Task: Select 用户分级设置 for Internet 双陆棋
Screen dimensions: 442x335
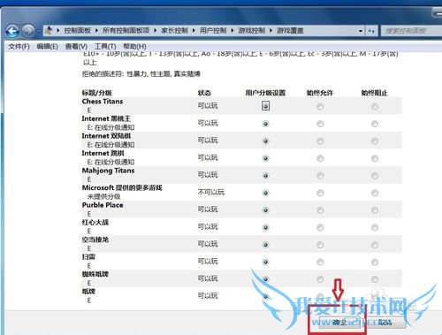Action: [265, 141]
